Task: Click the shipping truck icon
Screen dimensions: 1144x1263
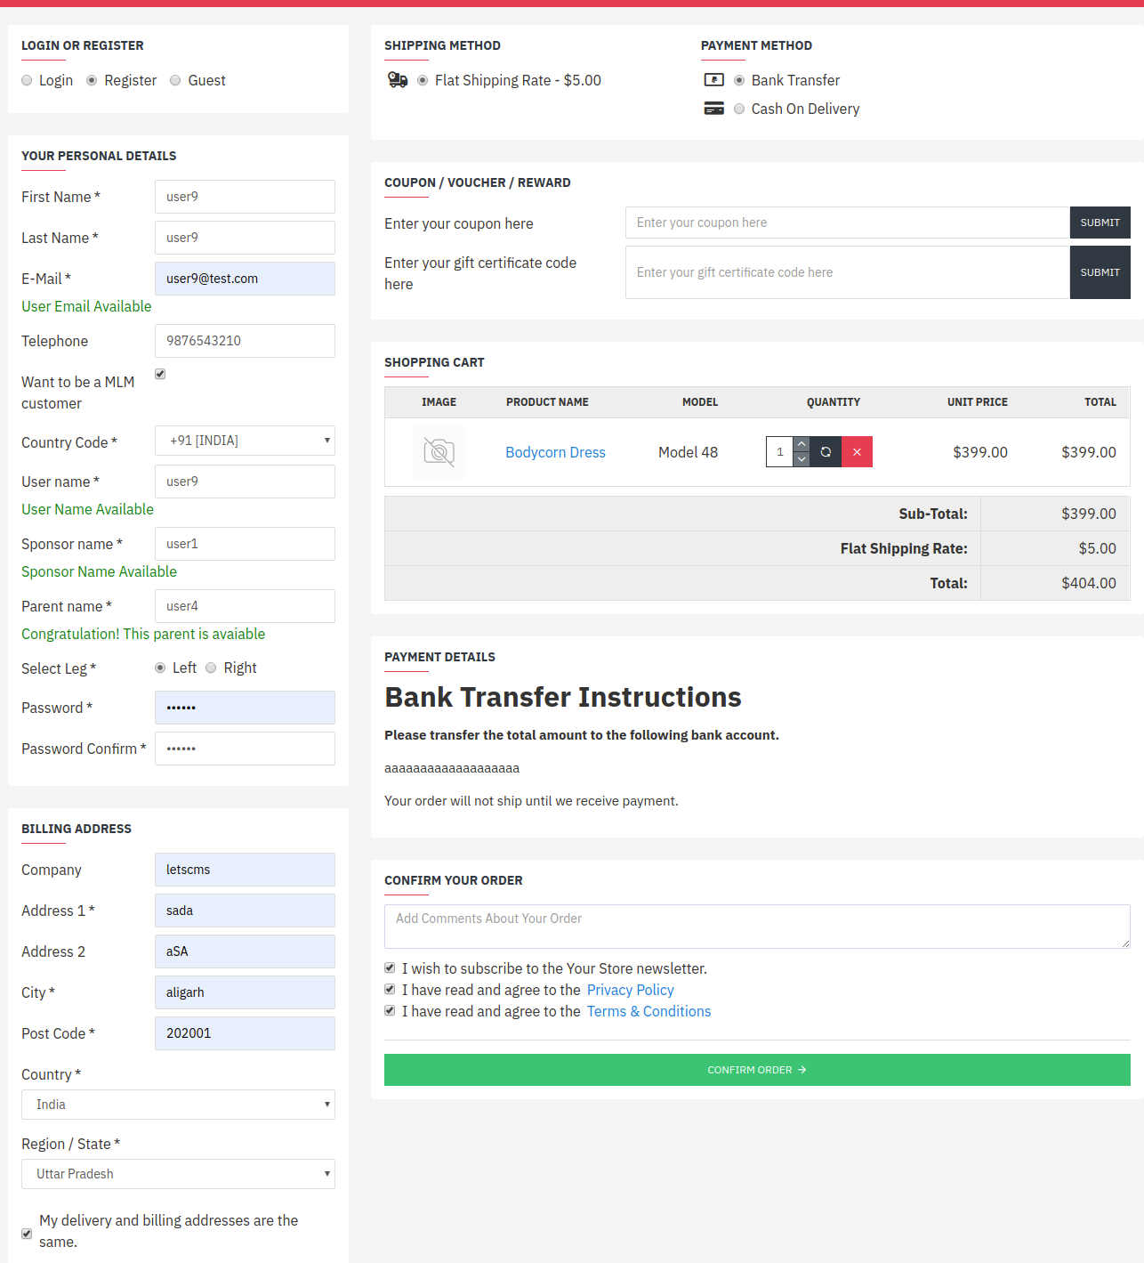Action: coord(398,80)
